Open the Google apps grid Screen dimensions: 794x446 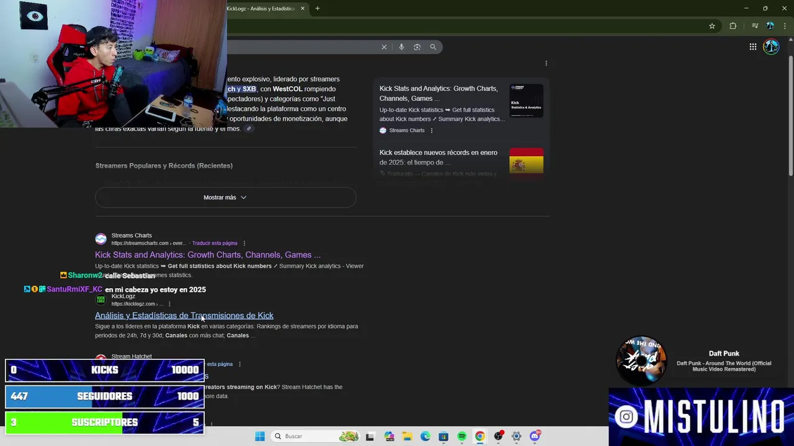click(752, 47)
